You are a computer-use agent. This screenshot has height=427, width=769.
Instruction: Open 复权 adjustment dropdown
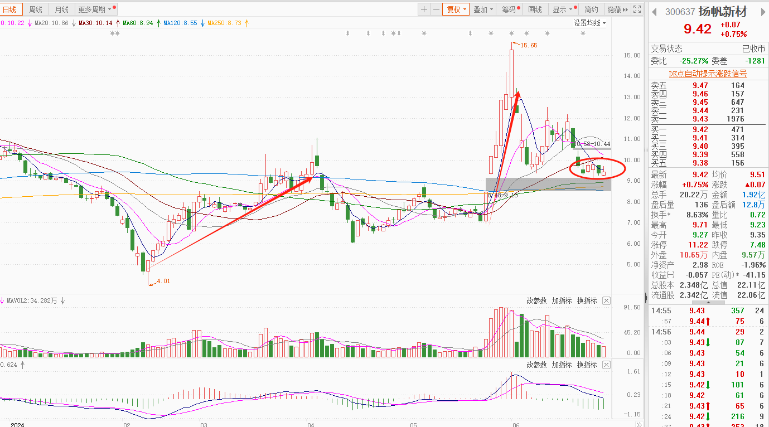(x=456, y=9)
